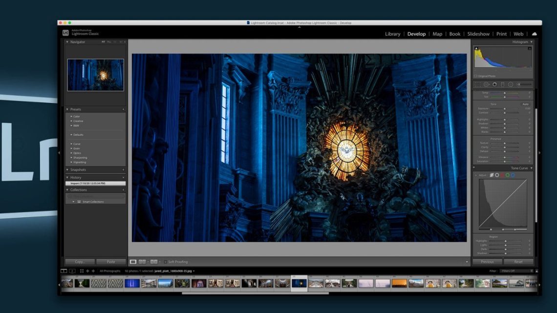Choose the Radial Filter tool

point(511,84)
